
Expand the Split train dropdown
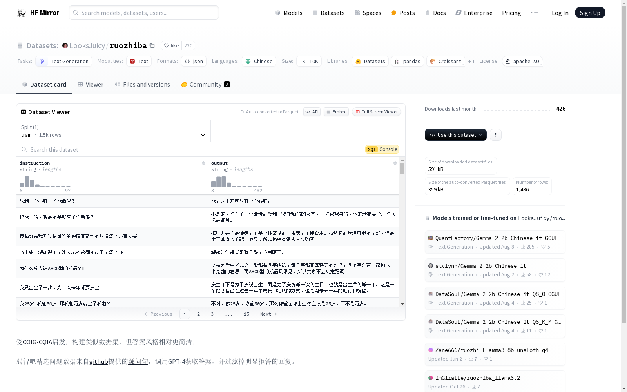tap(113, 131)
